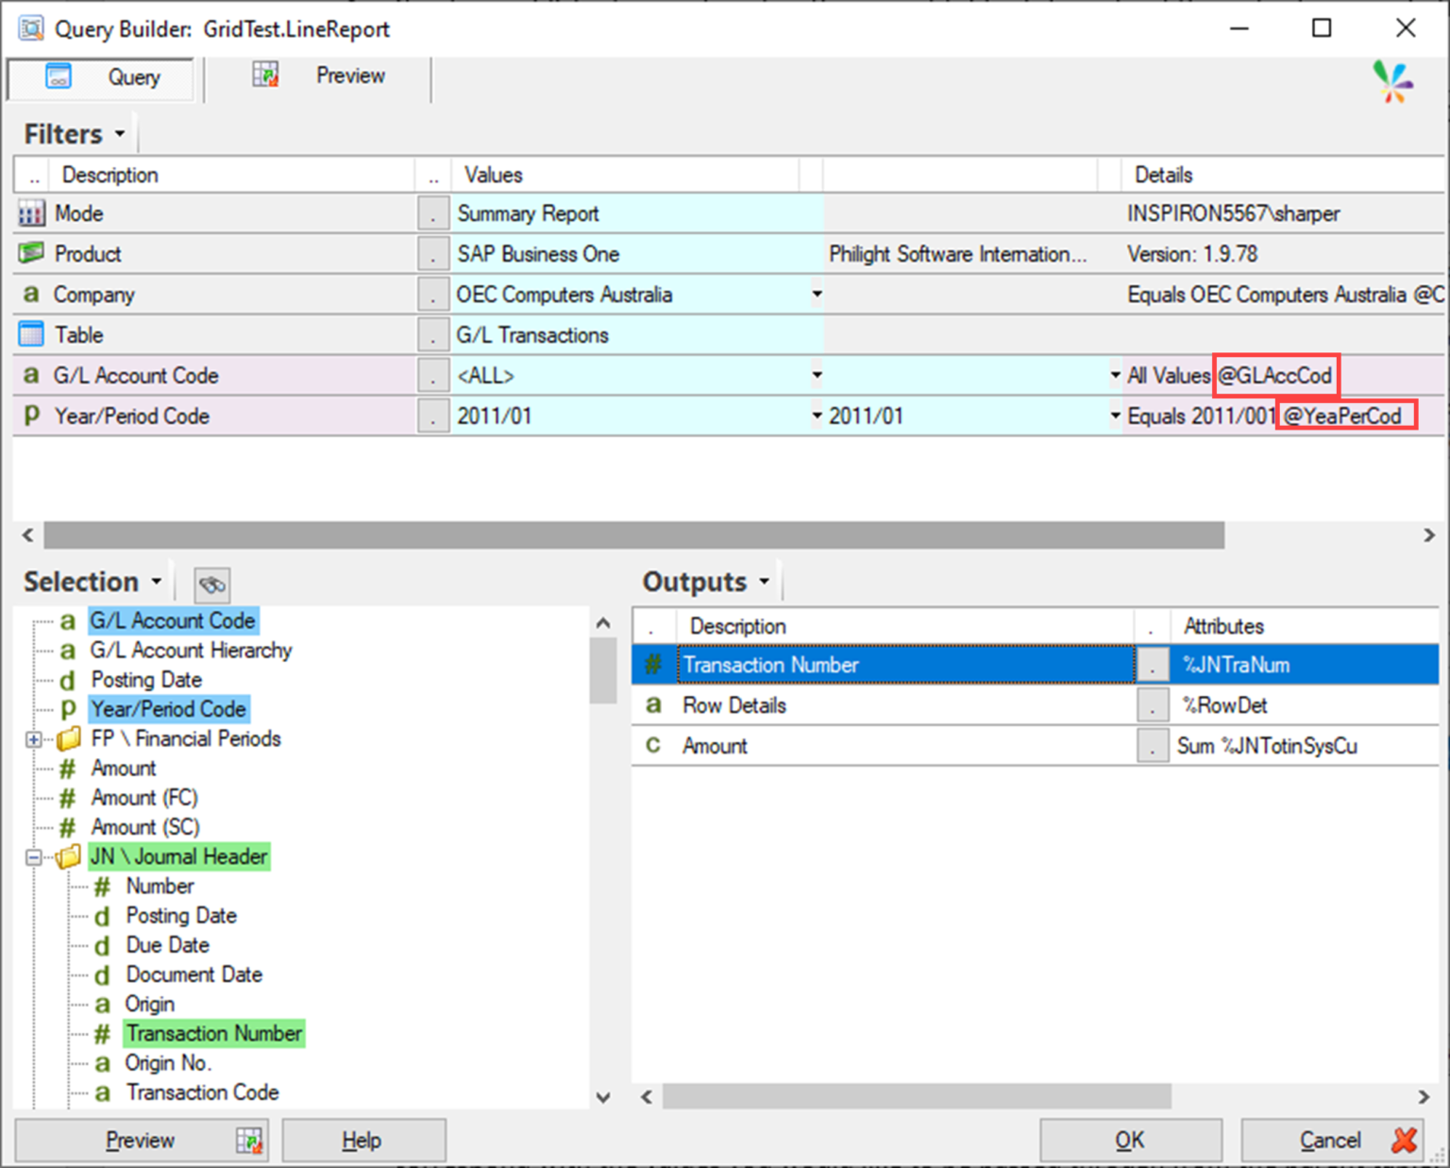Confirm with the OK button
The height and width of the screenshot is (1168, 1450).
click(1131, 1141)
